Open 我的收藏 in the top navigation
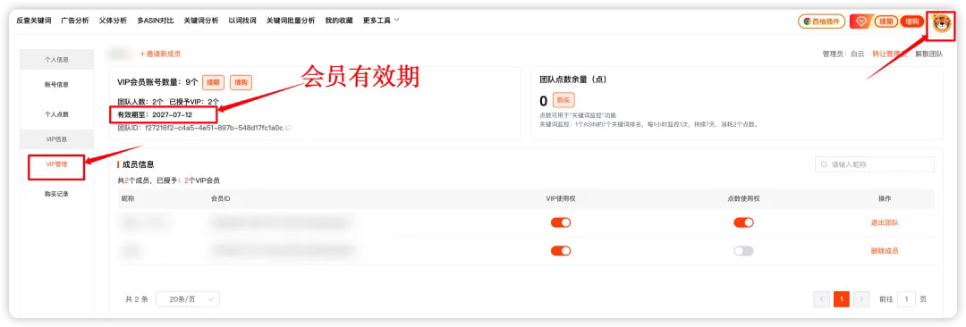966x327 pixels. [x=339, y=21]
